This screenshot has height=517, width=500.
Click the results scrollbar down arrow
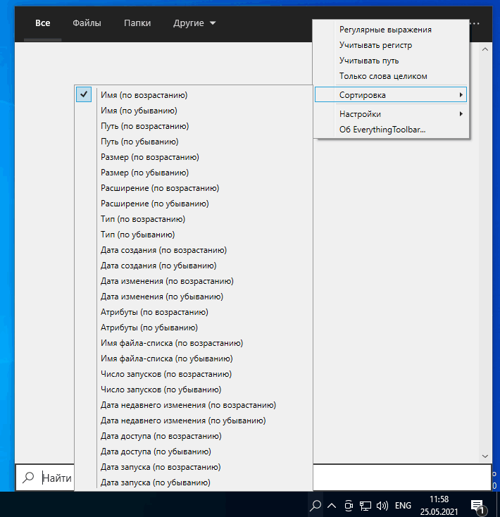[485, 456]
